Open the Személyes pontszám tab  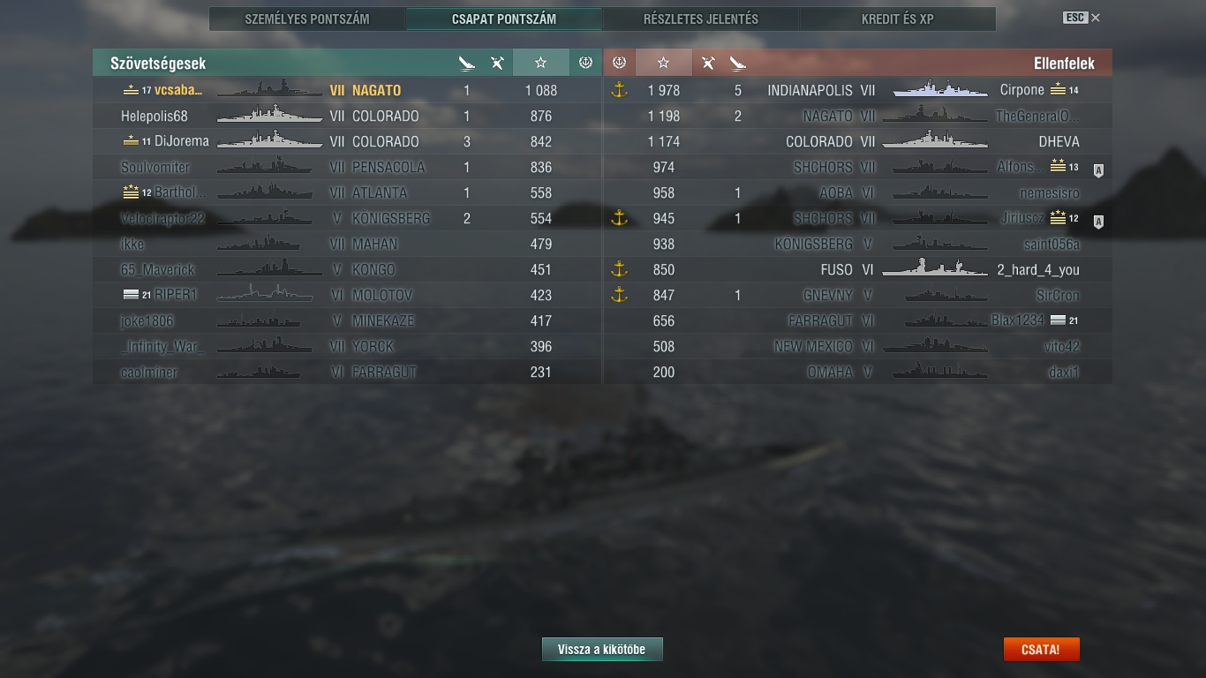point(307,19)
